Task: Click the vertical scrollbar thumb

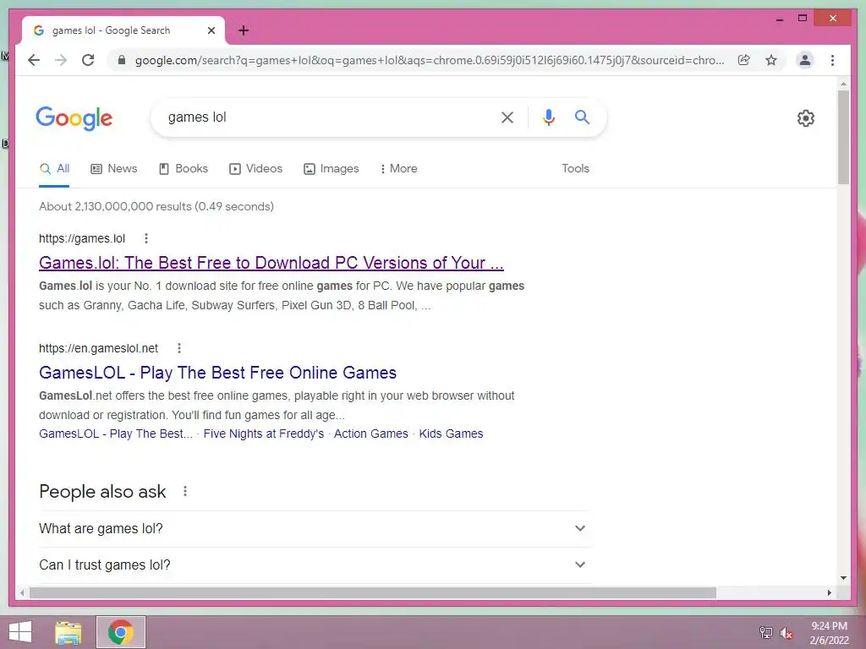Action: [x=843, y=137]
